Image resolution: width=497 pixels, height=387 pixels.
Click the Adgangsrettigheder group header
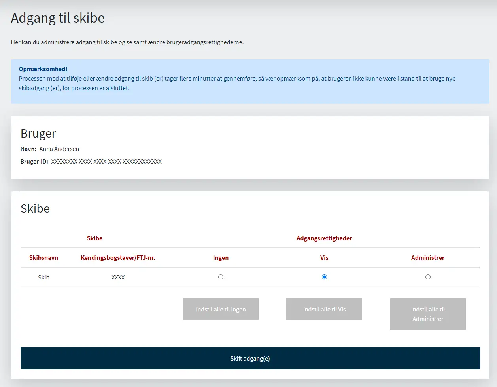[324, 238]
